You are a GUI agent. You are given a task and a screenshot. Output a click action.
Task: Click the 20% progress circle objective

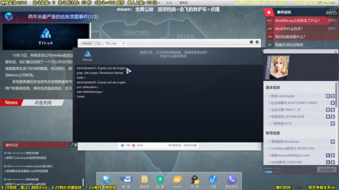tap(270, 29)
